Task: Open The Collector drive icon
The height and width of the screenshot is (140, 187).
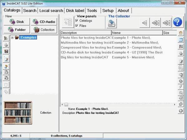Action: tap(112, 23)
